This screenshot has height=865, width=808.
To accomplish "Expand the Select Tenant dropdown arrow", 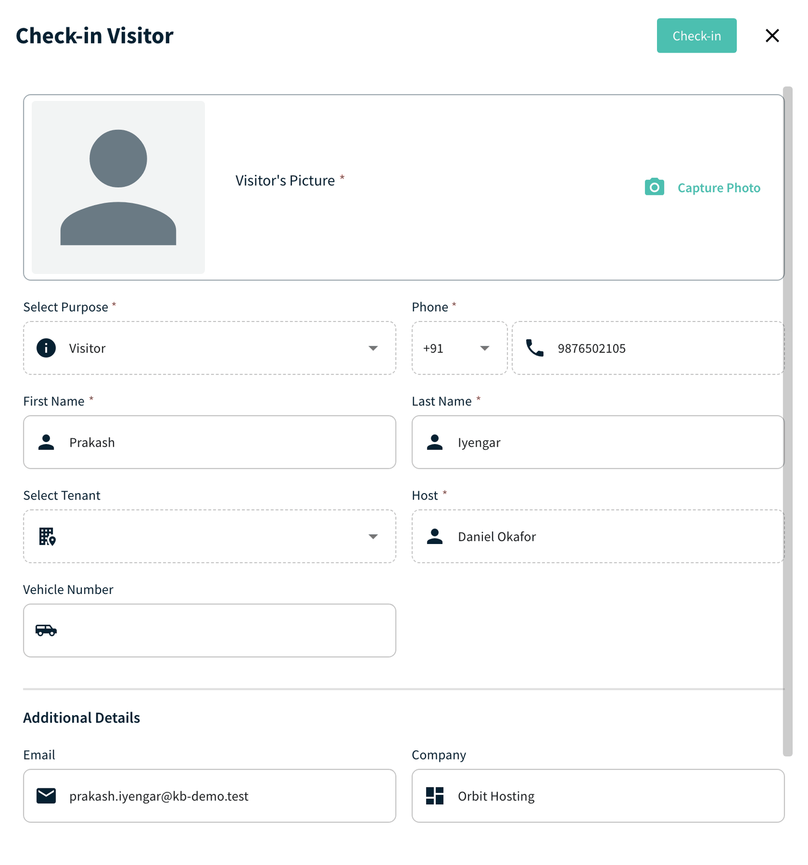I will tap(373, 536).
